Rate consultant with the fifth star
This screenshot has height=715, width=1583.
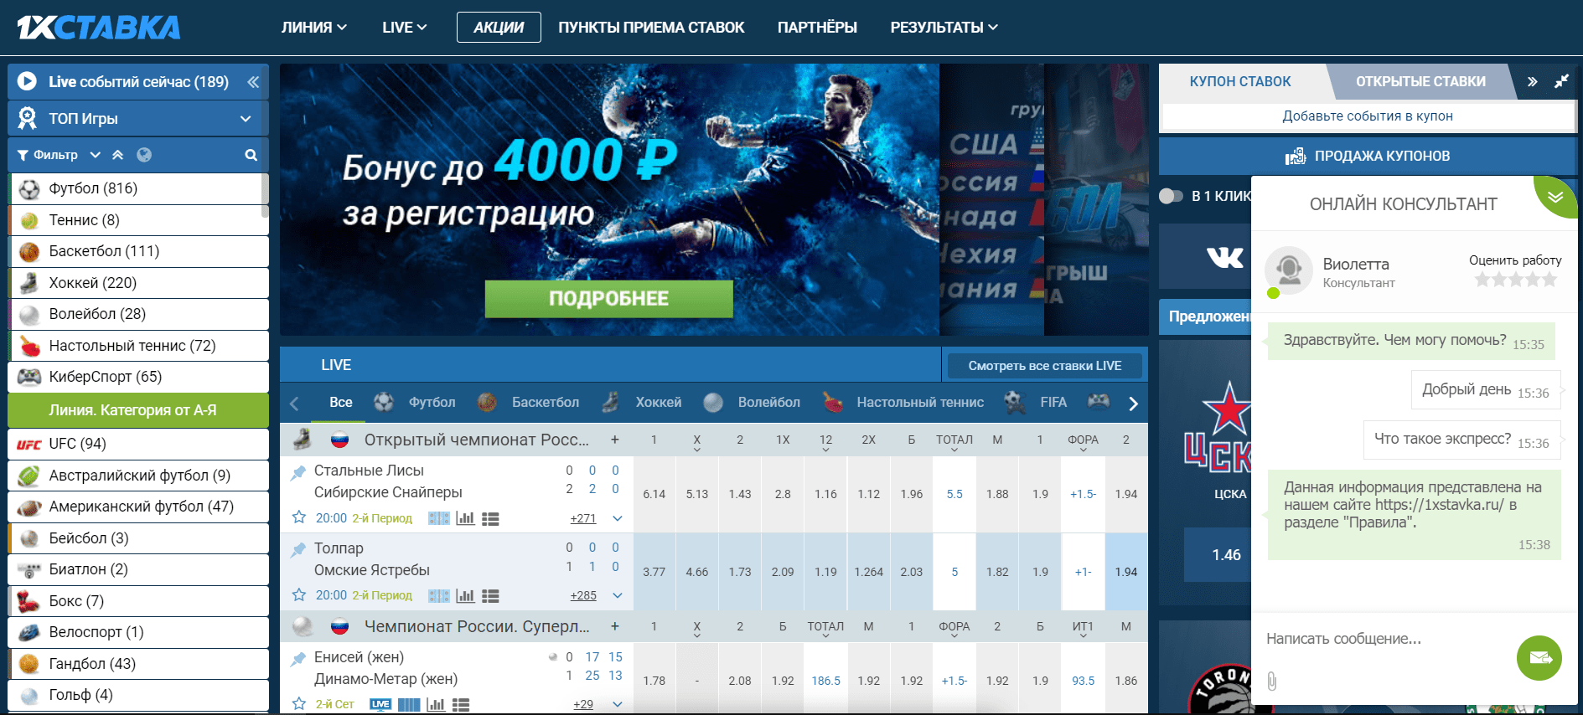pos(1550,280)
